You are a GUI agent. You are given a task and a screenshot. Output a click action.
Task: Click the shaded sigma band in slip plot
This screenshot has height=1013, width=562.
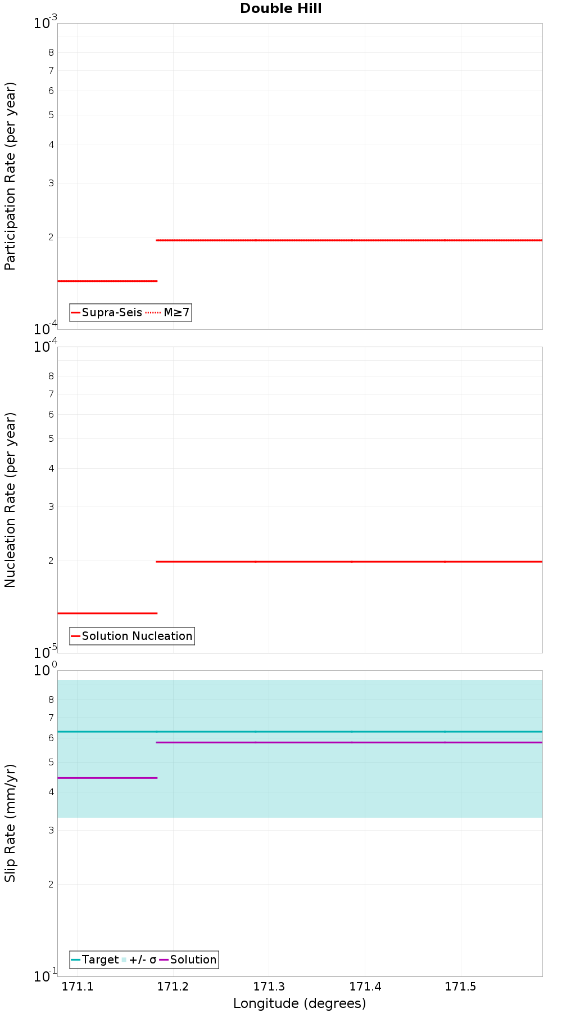point(300,799)
